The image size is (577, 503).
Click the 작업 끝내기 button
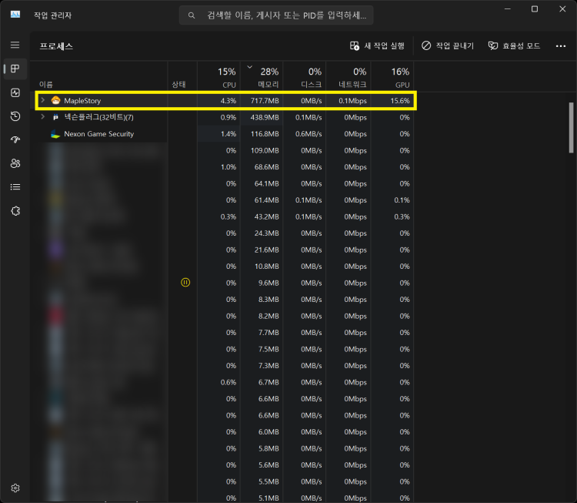[x=448, y=45]
